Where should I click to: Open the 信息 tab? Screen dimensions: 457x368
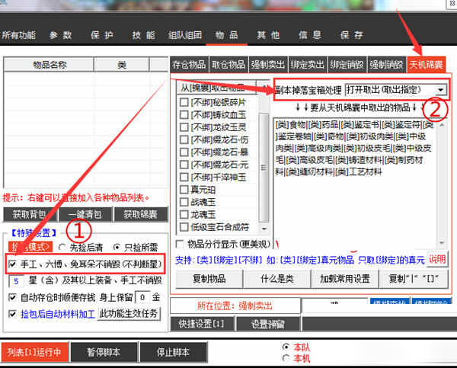[310, 35]
